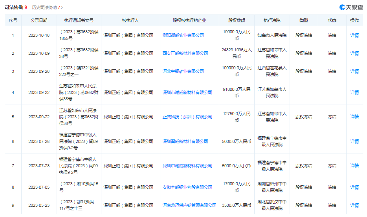Viewport: 367px width, 217px height.
Task: Open company link 河北中铜矿业有限公司
Action: coord(183,71)
